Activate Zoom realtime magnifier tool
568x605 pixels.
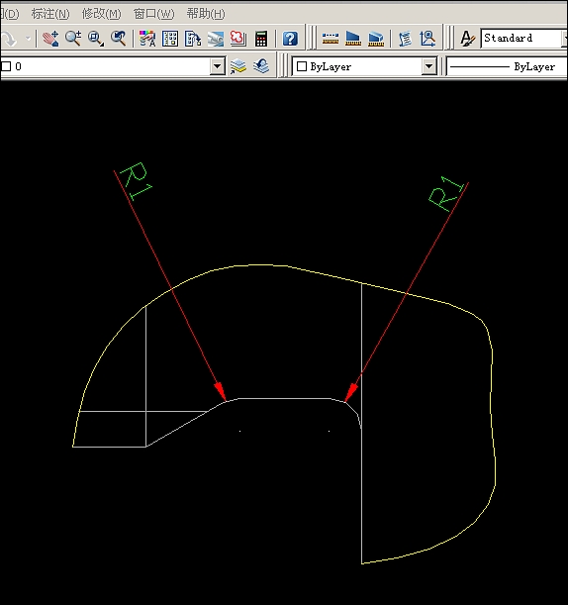point(73,39)
